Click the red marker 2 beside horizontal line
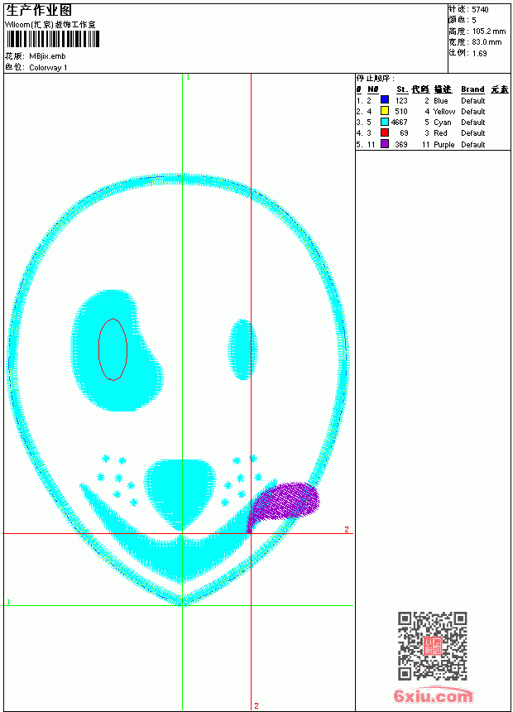This screenshot has height=712, width=513. pos(347,530)
